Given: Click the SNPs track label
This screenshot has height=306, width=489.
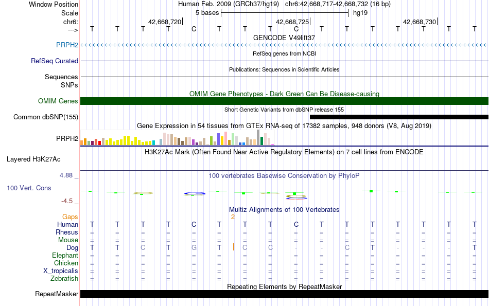Looking at the screenshot, I should click(x=69, y=85).
